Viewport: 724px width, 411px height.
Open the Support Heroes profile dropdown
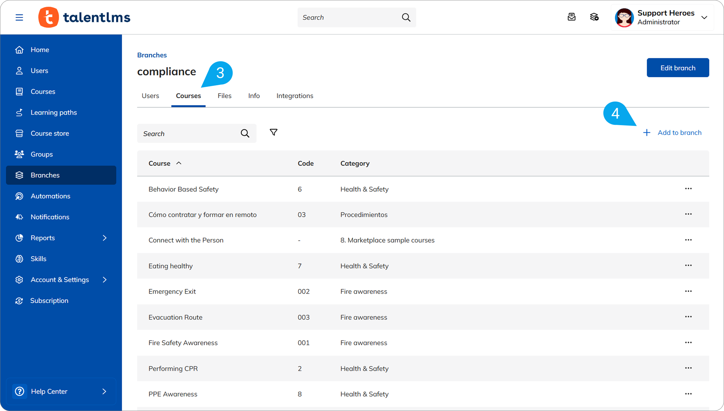pos(704,18)
